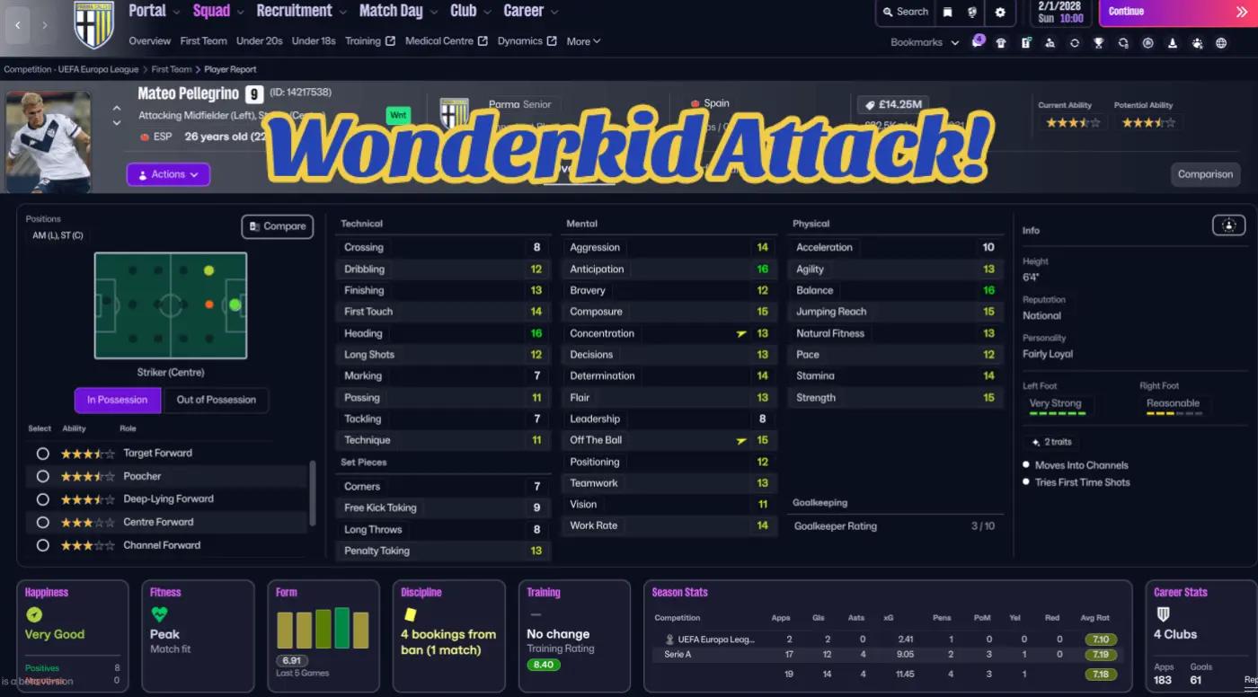Click the Compare button

click(x=278, y=226)
